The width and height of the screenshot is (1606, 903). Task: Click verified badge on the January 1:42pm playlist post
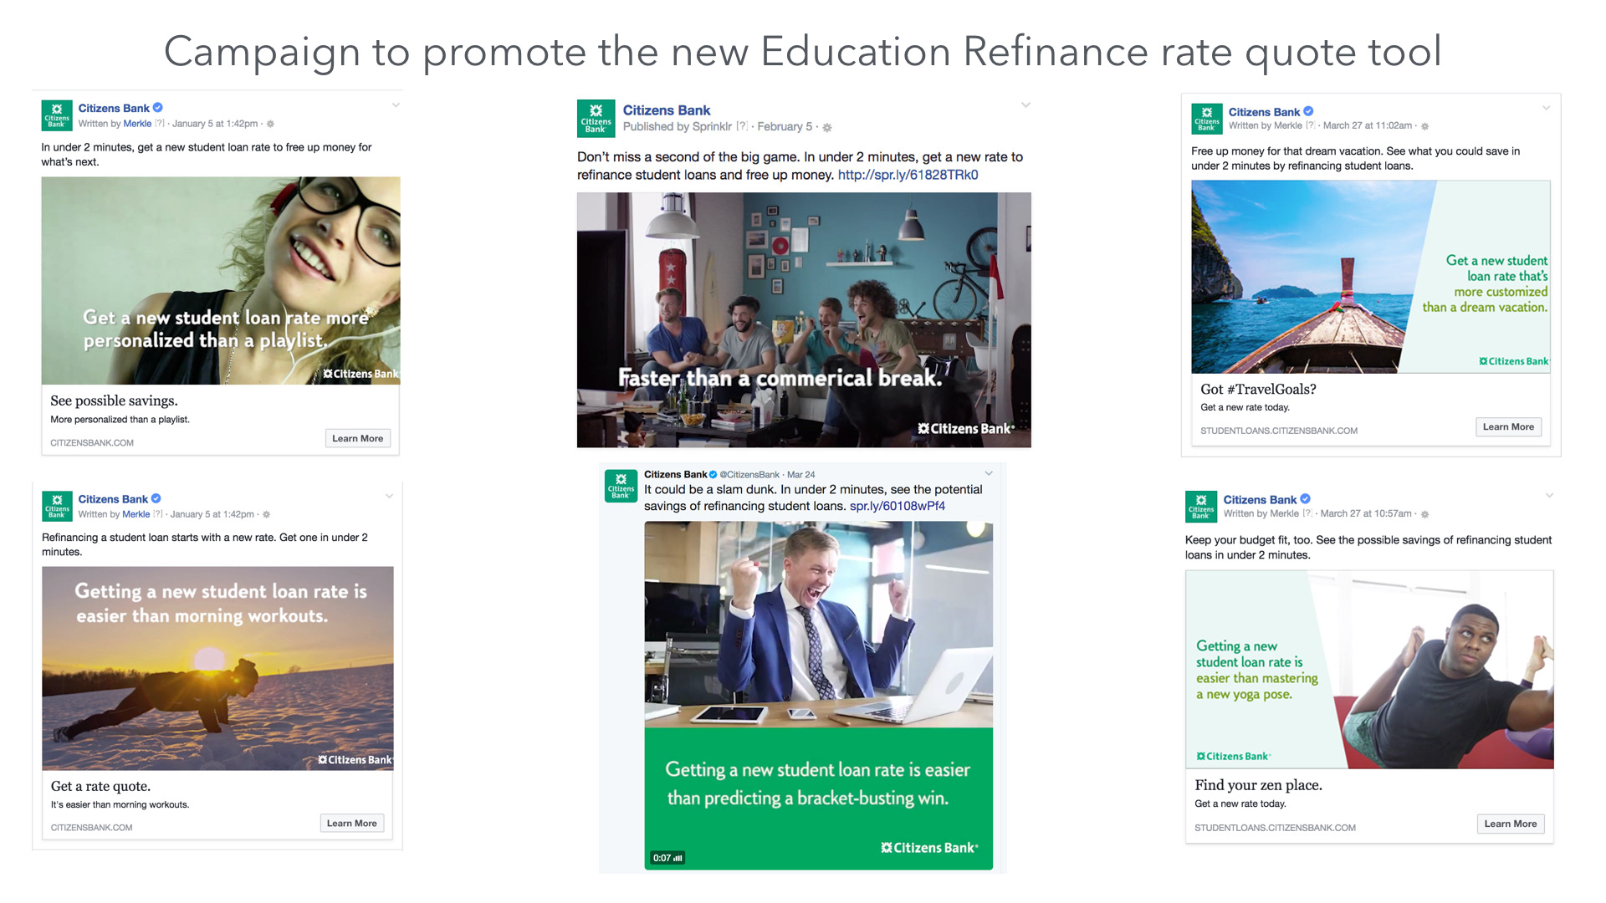tap(158, 108)
